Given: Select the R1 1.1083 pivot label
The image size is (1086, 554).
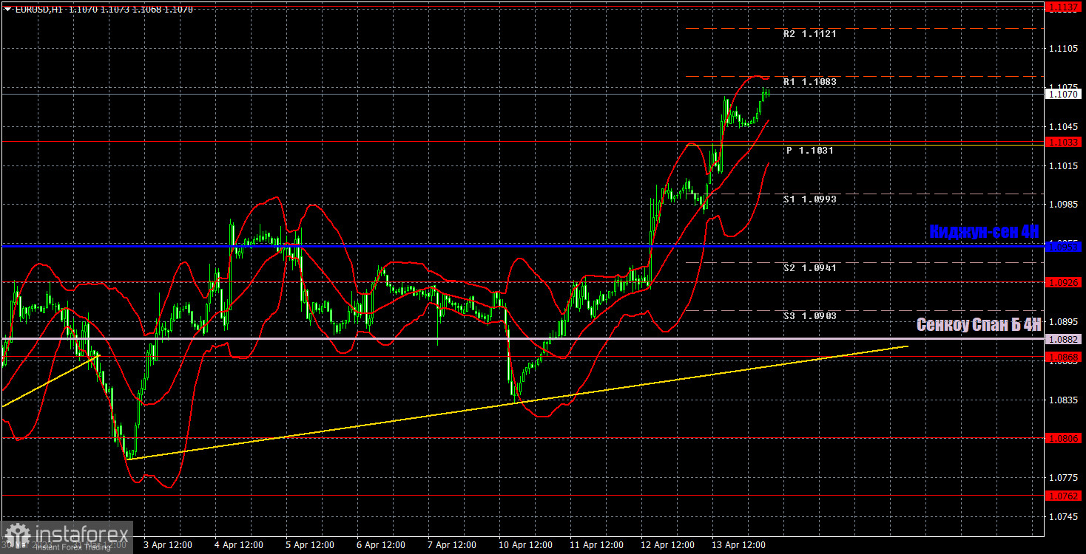Looking at the screenshot, I should (x=809, y=82).
